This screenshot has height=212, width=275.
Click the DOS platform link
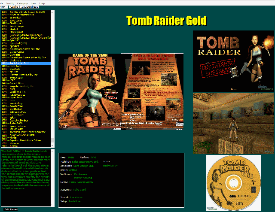[93, 157]
